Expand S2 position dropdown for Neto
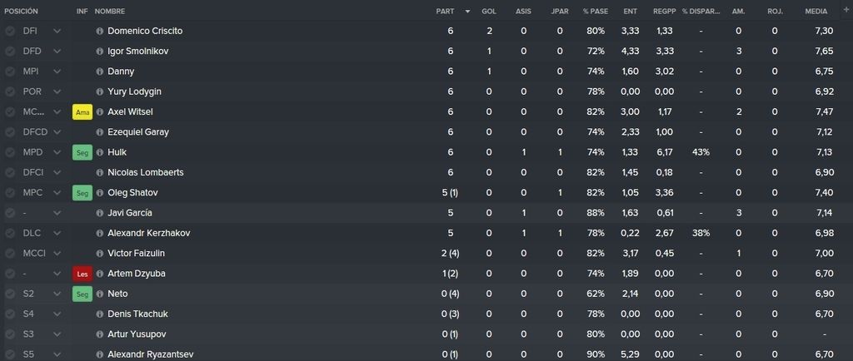The image size is (853, 361). tap(57, 294)
